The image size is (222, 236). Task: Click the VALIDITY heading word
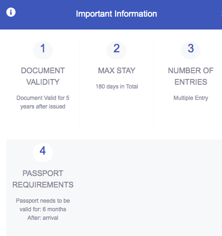[x=43, y=82]
